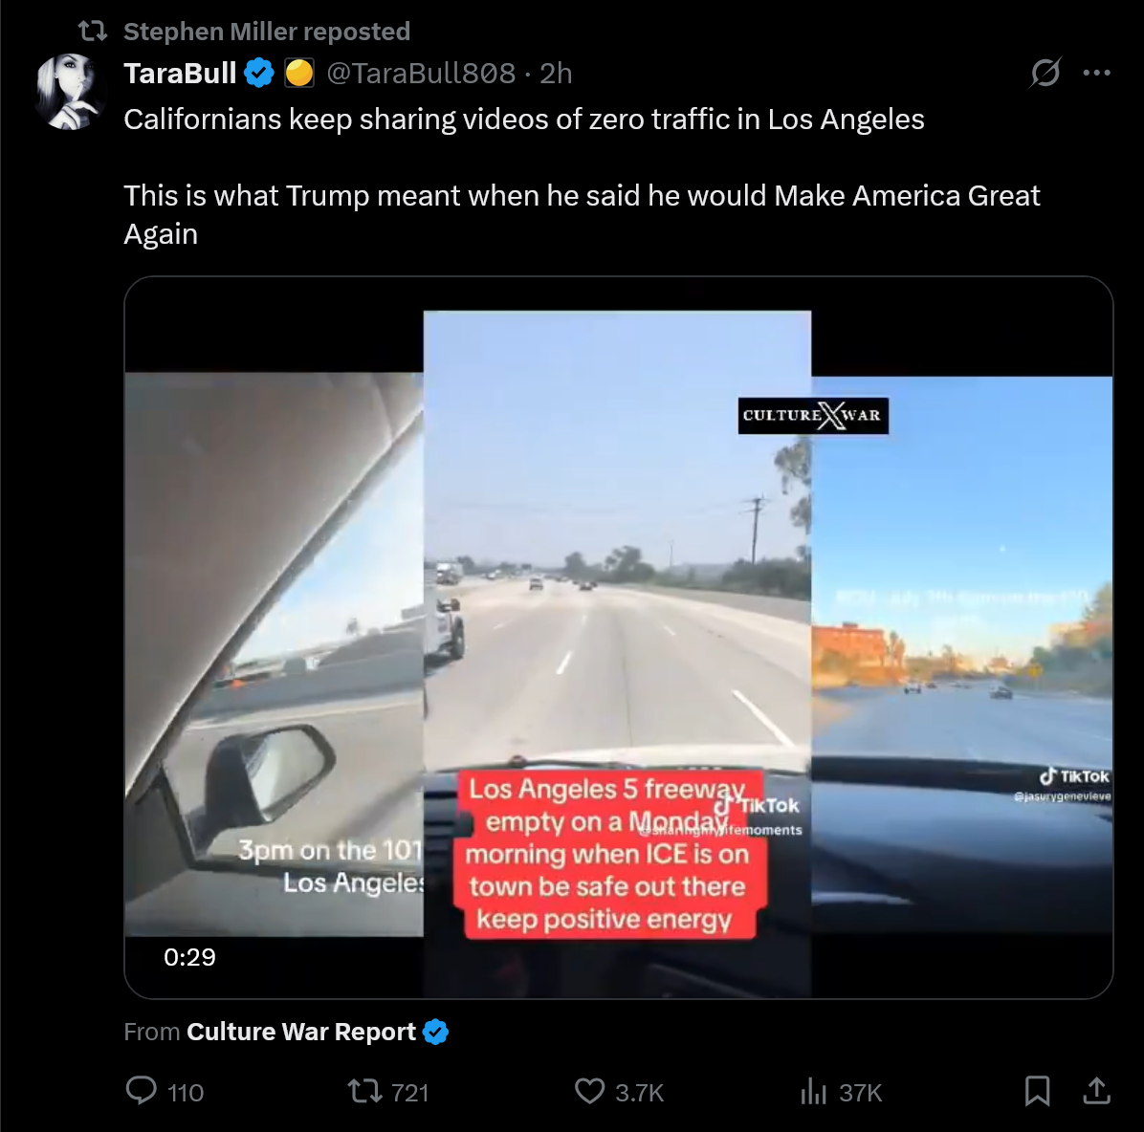Click the gold affiliate badge next to TaraBull
This screenshot has height=1132, width=1144.
[x=299, y=73]
